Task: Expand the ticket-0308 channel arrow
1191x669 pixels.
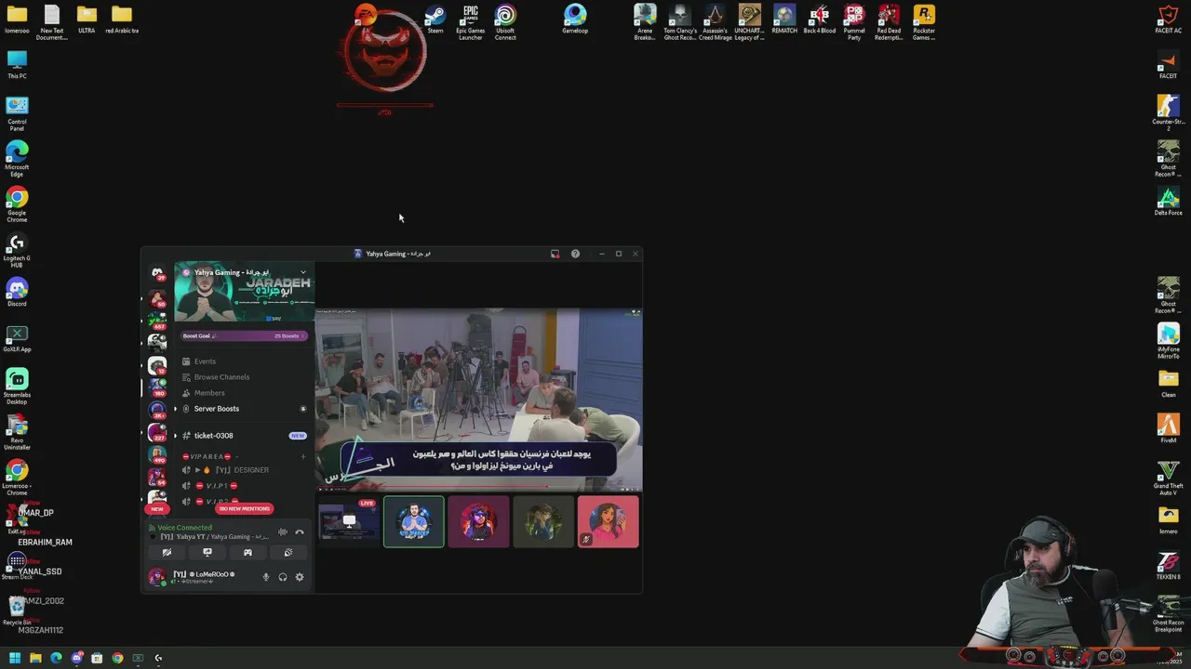Action: (175, 436)
